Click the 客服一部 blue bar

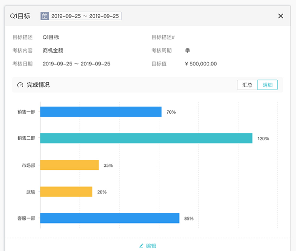click(110, 218)
